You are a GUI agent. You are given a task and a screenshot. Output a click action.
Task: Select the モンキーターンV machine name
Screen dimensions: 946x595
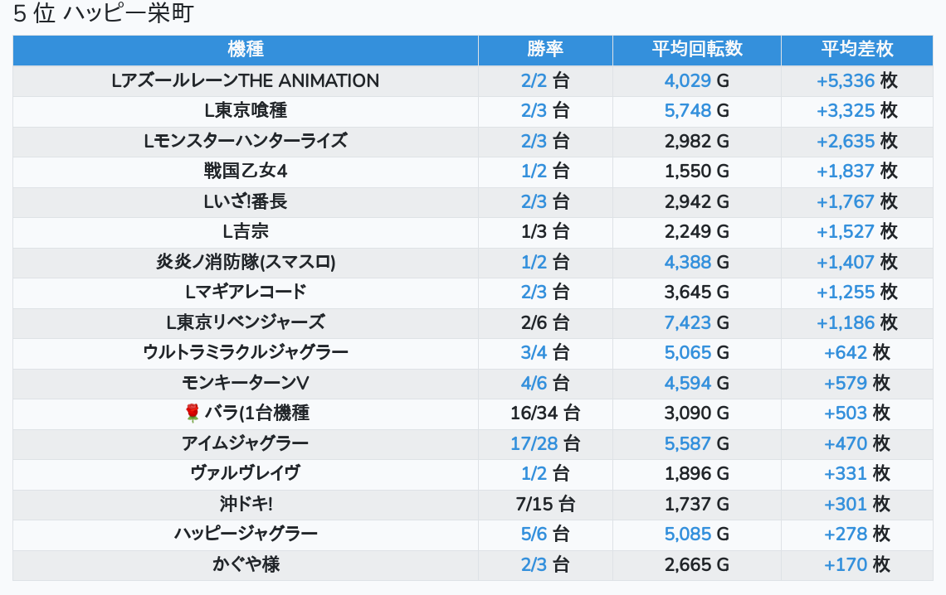[246, 383]
